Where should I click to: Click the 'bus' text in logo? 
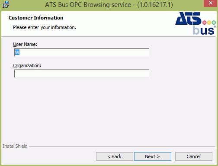click(x=203, y=30)
